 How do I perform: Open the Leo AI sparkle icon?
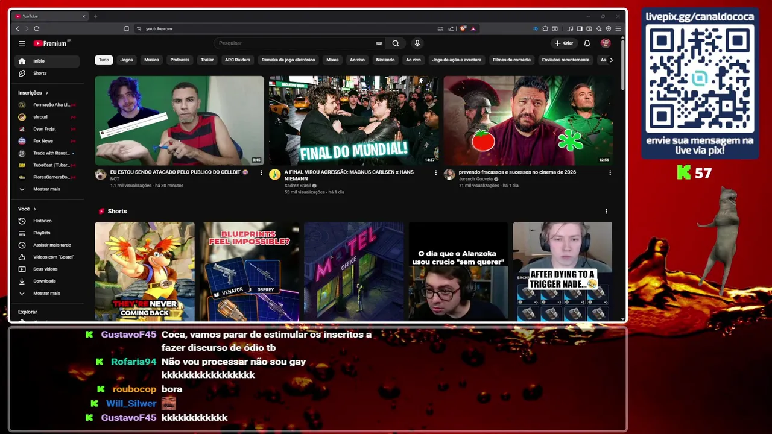tap(599, 28)
